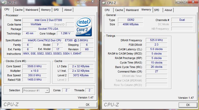This screenshot has width=199, height=110.
Task: Click the channels value 'Dual'
Action: pyautogui.click(x=182, y=20)
